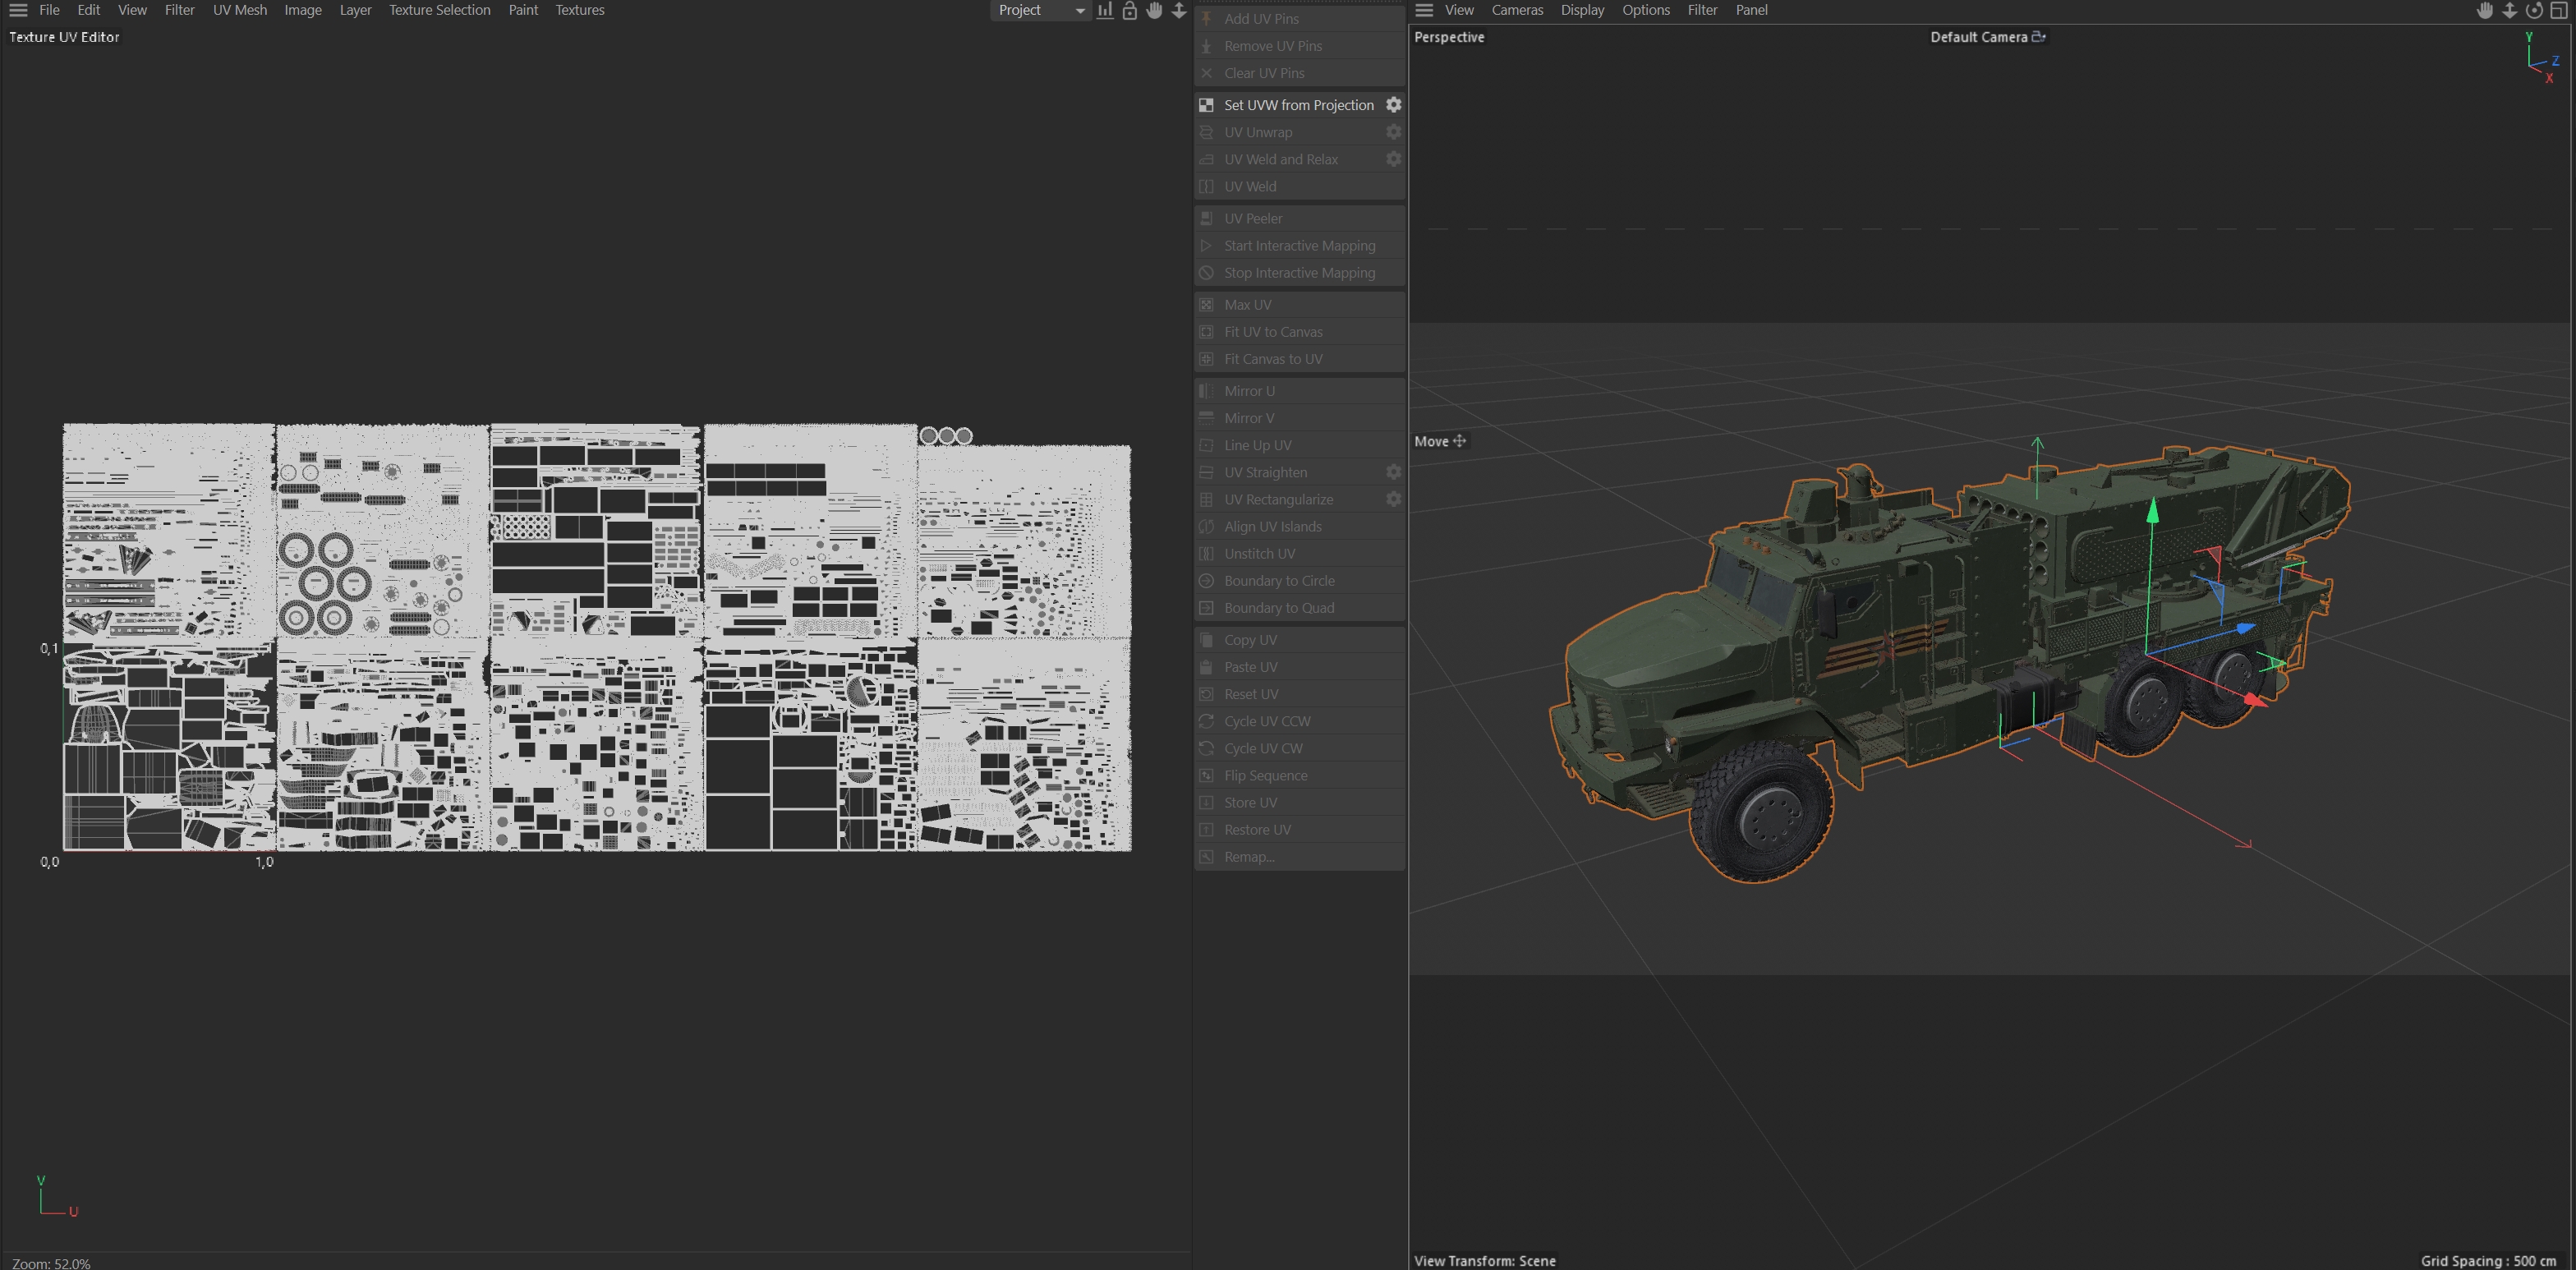This screenshot has width=2576, height=1270.
Task: Click the UV editor zoom arrows icon
Action: coord(1179,10)
